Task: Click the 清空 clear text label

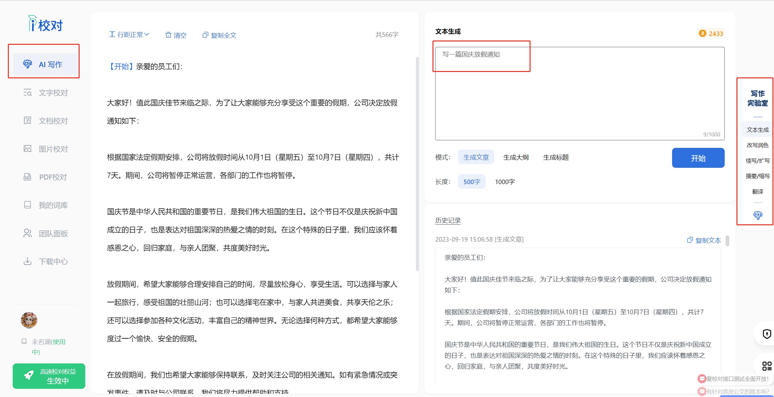Action: (x=180, y=35)
